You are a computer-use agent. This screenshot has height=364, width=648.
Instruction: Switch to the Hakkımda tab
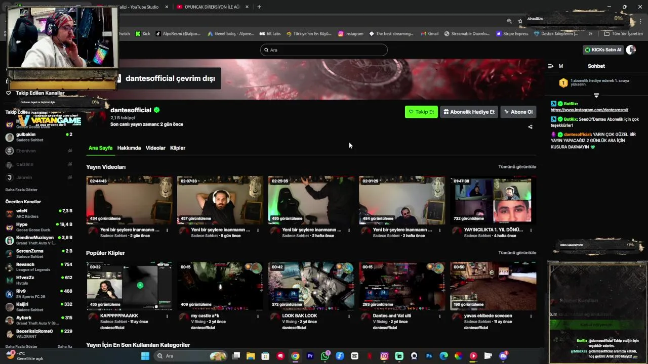tap(129, 148)
